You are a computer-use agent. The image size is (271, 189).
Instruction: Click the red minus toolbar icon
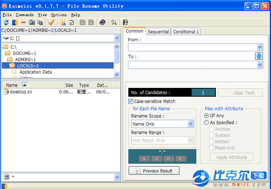(x=23, y=23)
